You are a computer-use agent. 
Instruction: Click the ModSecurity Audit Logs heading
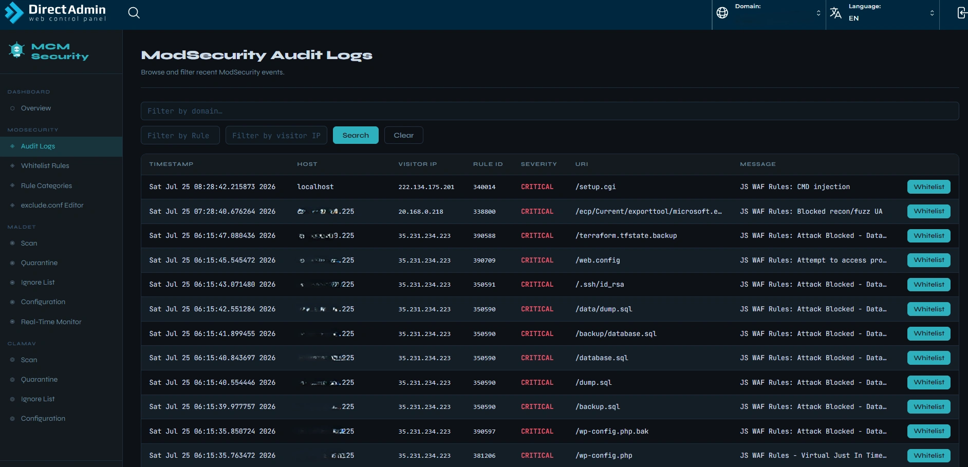(x=256, y=55)
